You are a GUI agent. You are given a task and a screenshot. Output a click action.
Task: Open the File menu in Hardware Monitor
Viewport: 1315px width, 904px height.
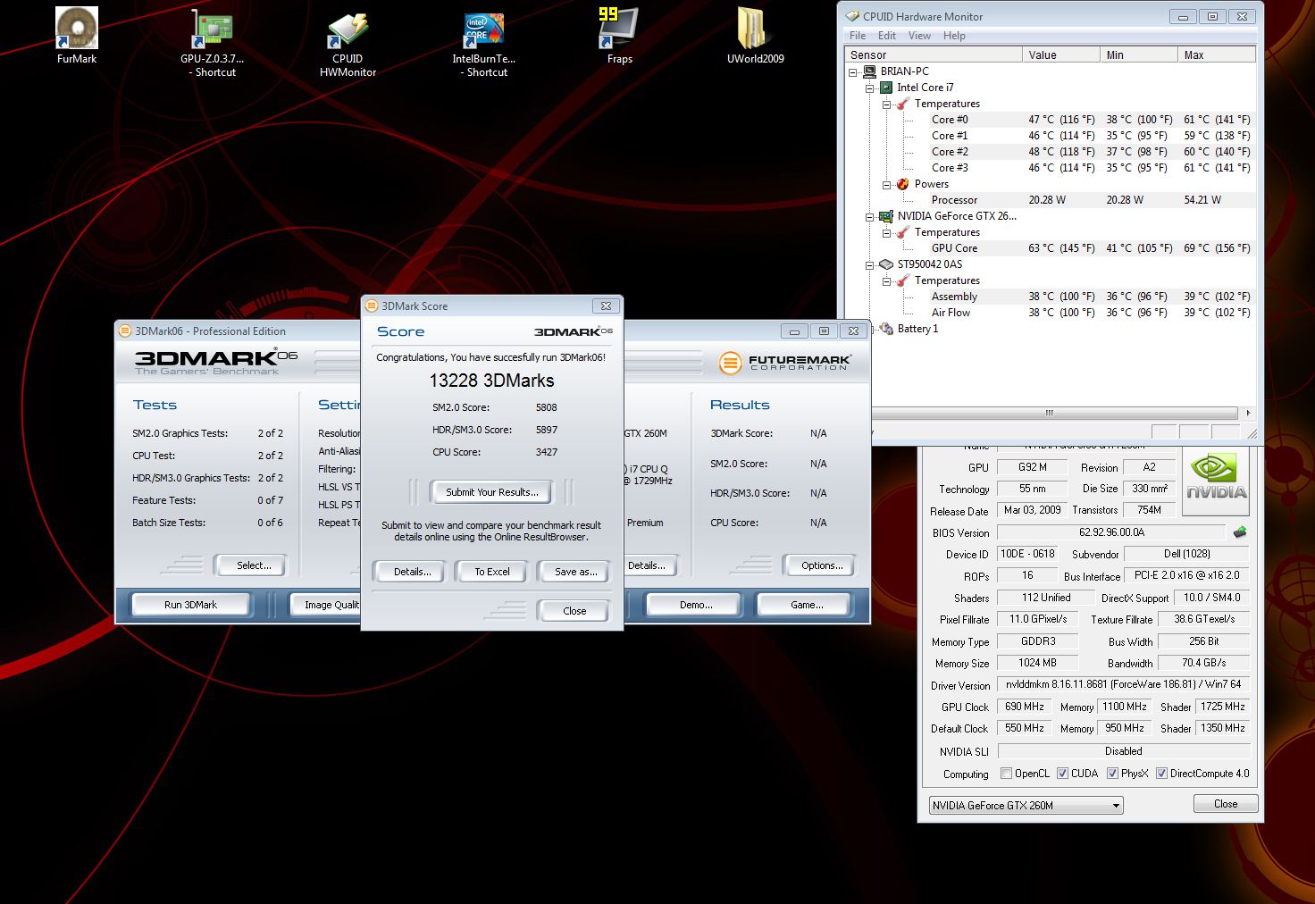(x=858, y=36)
